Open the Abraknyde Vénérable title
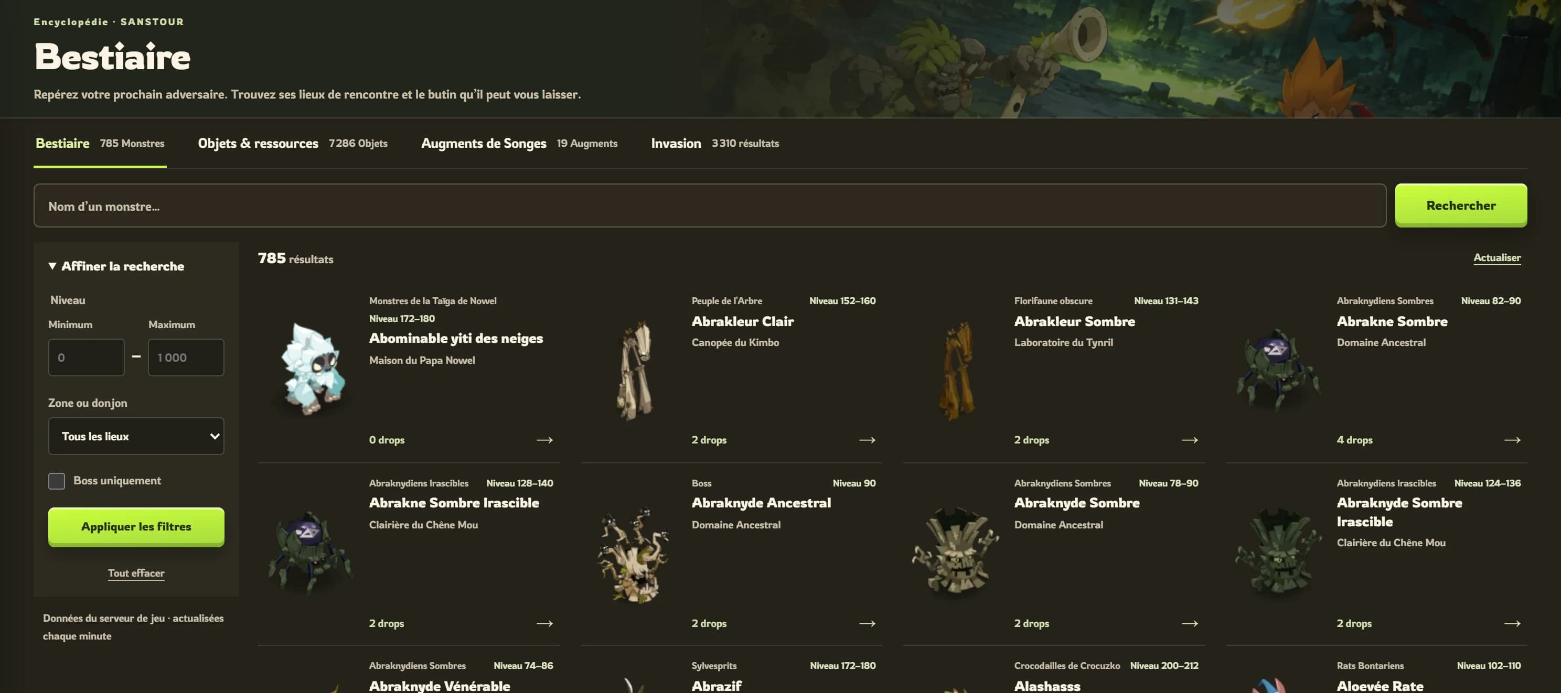The width and height of the screenshot is (1561, 693). pyautogui.click(x=440, y=686)
